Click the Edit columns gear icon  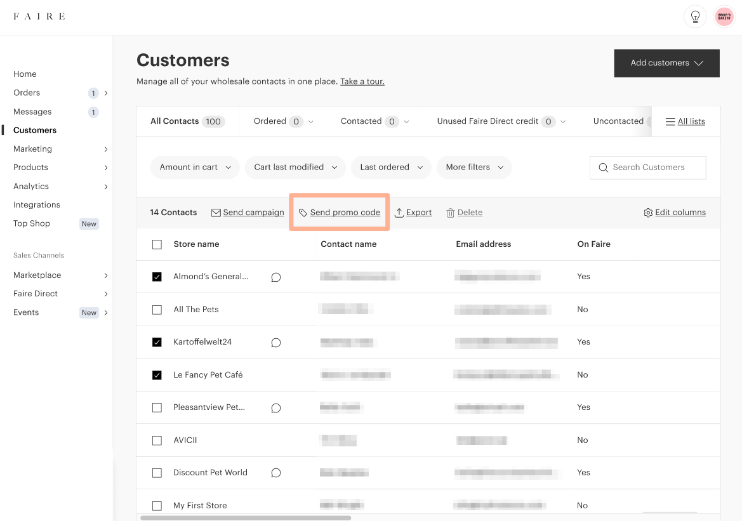pos(648,213)
